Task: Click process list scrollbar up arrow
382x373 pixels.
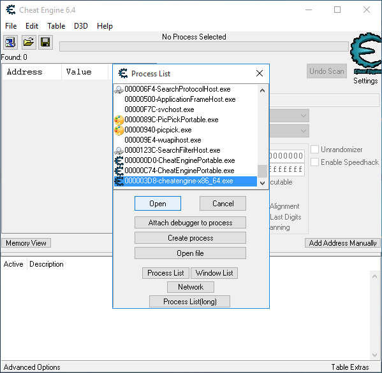Action: [x=262, y=90]
